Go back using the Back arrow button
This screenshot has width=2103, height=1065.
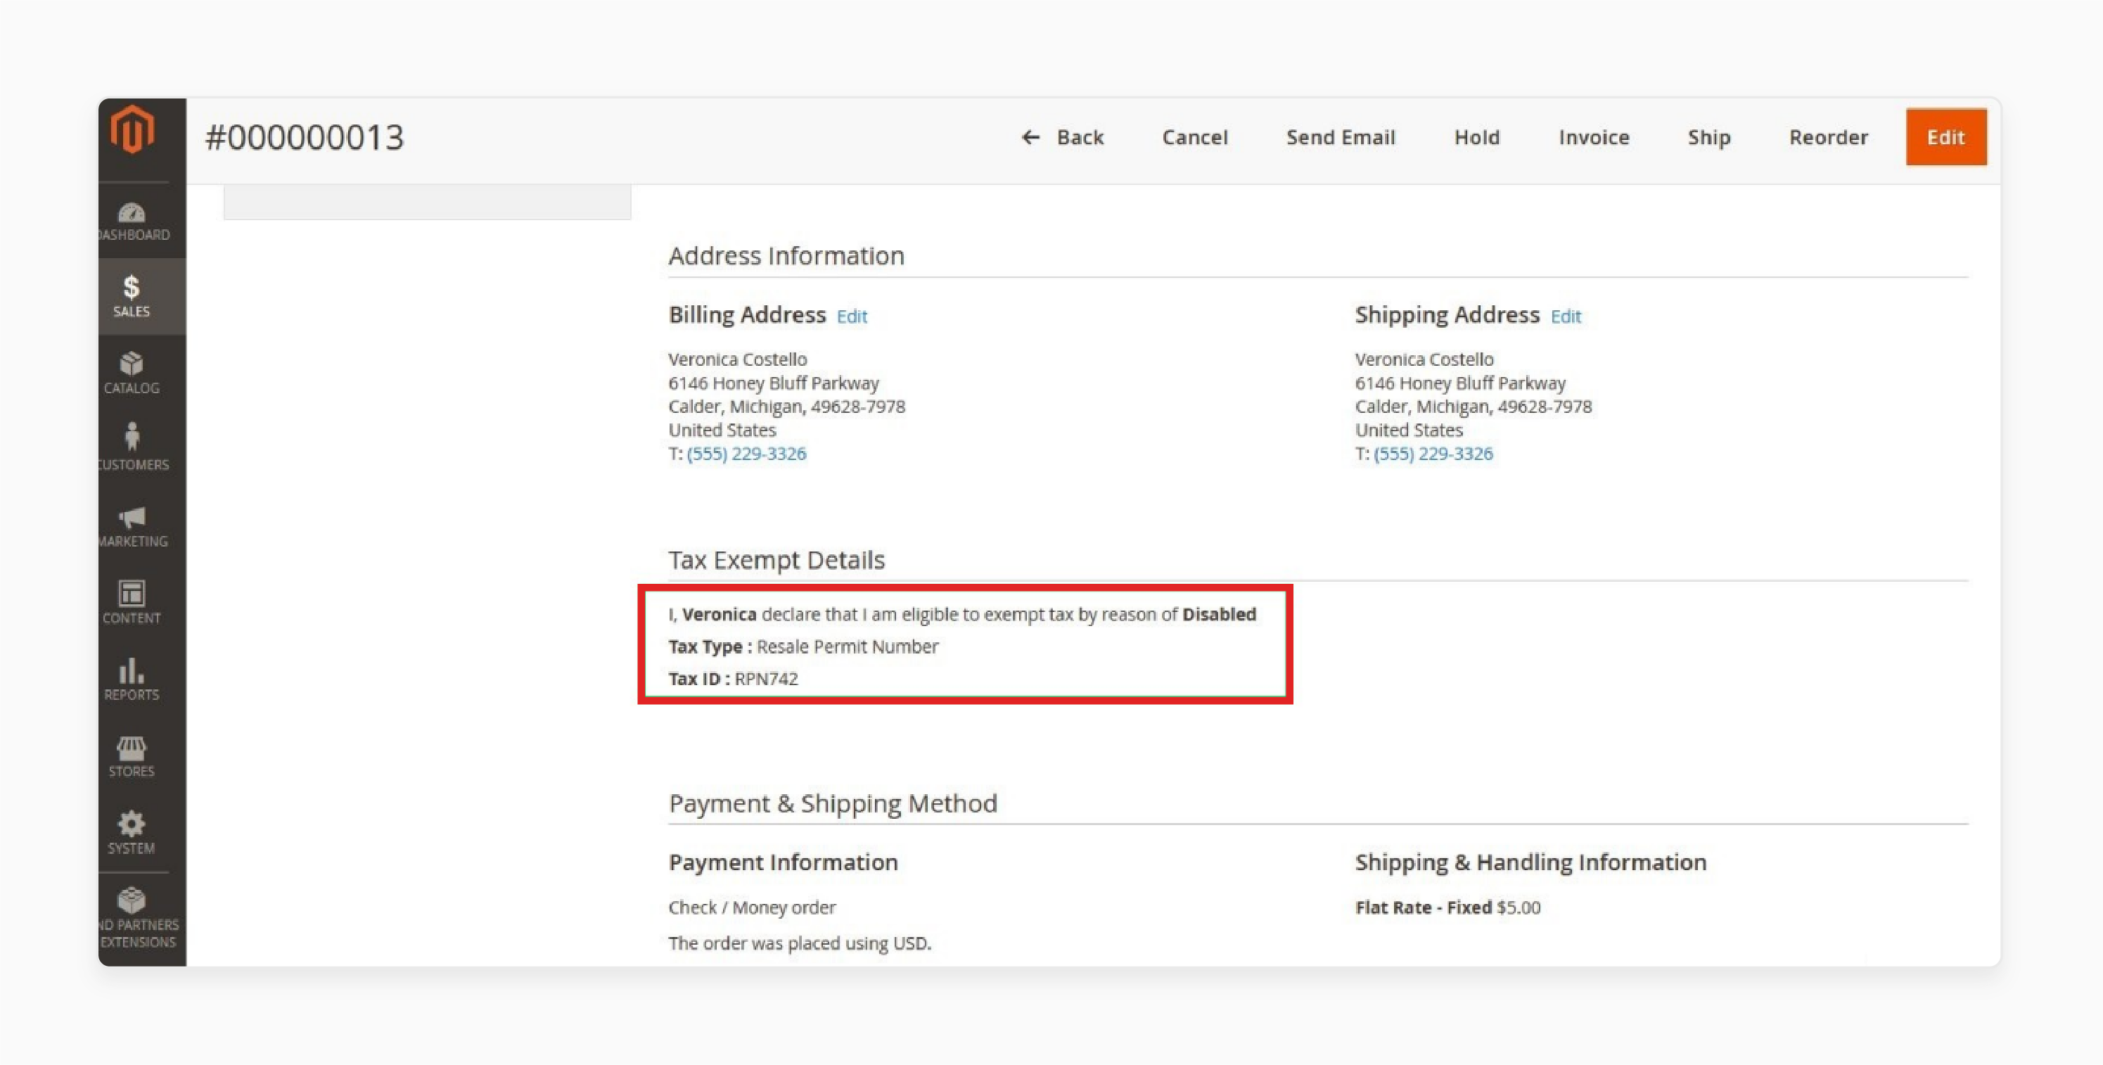point(1062,137)
